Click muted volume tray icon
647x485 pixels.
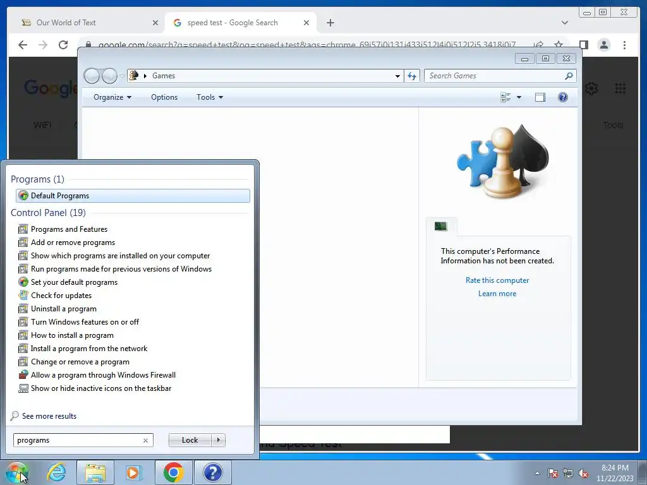pyautogui.click(x=583, y=473)
